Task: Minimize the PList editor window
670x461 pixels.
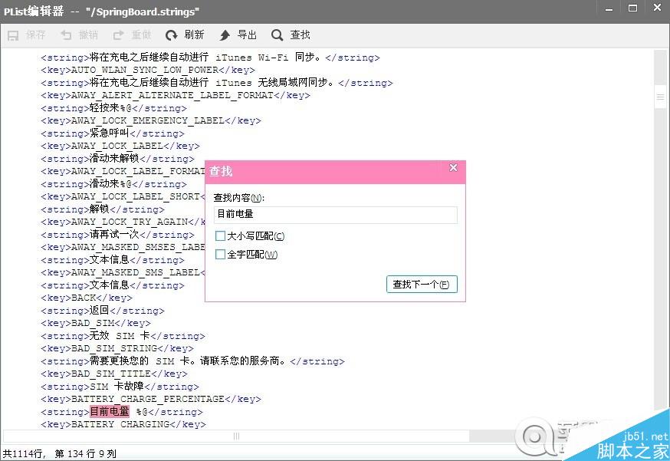Action: pos(609,9)
